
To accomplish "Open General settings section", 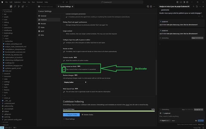I will pos(49,16).
